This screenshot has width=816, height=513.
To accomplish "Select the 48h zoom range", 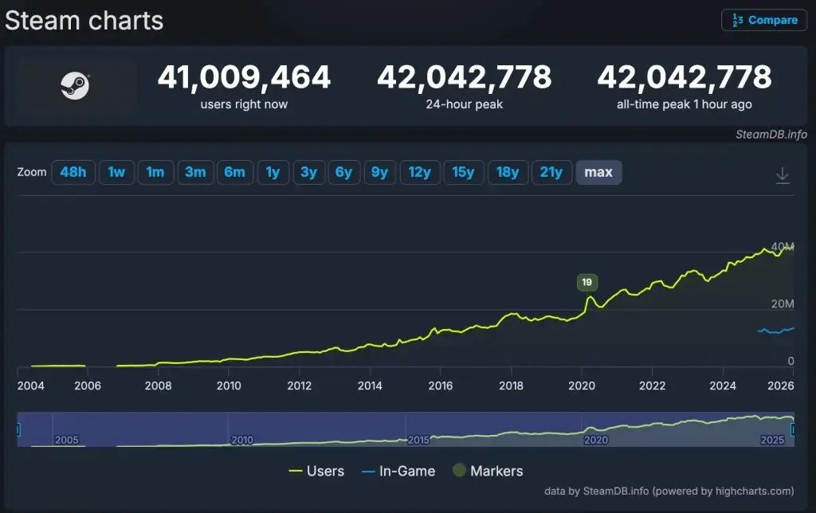I will (x=73, y=172).
